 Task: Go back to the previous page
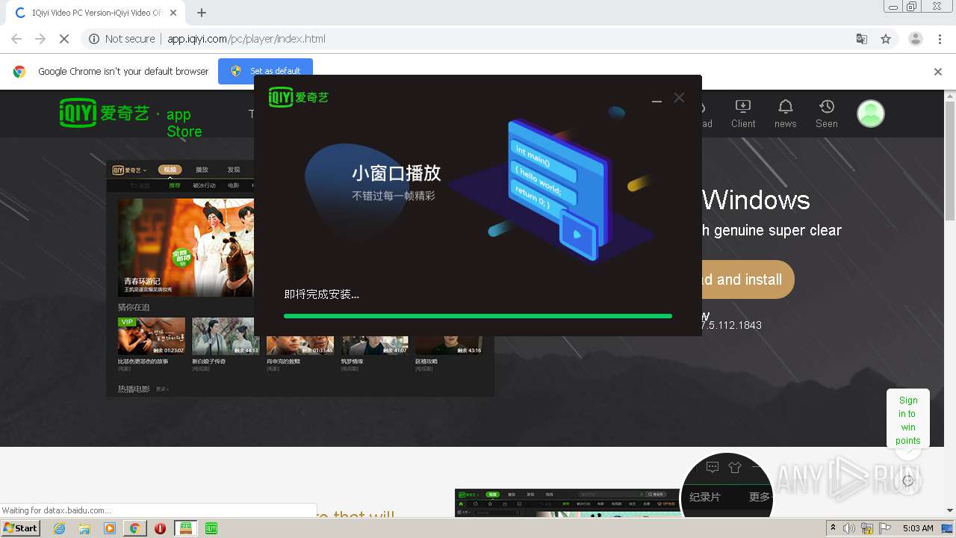16,39
